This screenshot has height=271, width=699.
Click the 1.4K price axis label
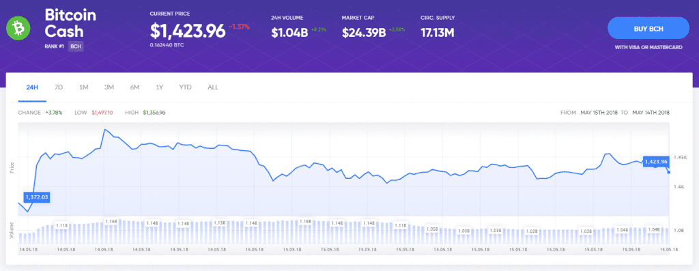pyautogui.click(x=679, y=188)
